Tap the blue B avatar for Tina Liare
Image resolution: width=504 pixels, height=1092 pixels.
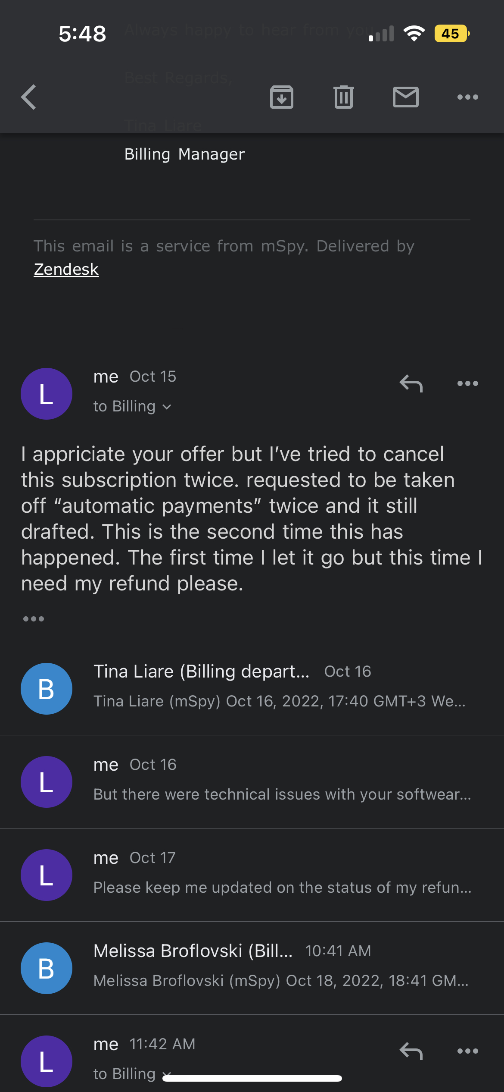click(x=47, y=689)
